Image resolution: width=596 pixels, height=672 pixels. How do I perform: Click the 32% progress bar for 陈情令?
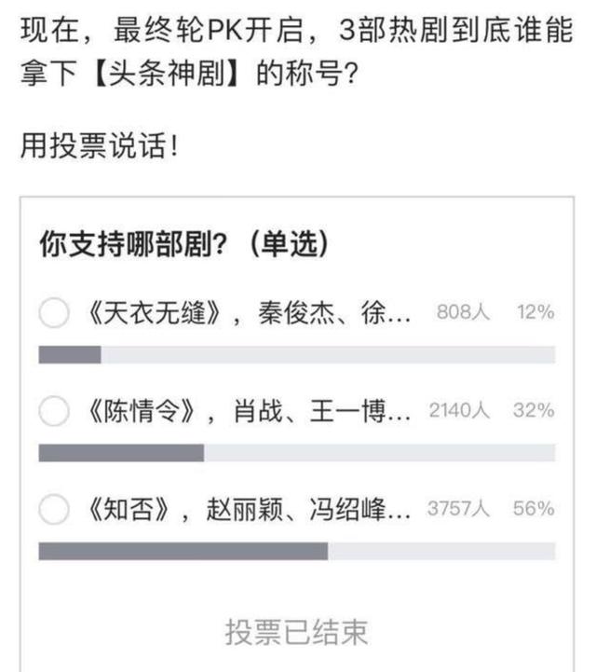click(x=297, y=453)
